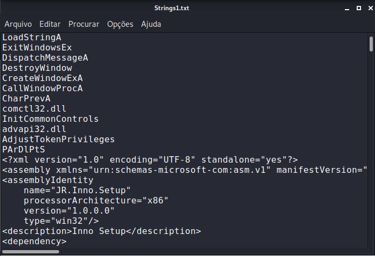Place cursor in the XML version declaration line
The height and width of the screenshot is (256, 375).
[x=150, y=160]
